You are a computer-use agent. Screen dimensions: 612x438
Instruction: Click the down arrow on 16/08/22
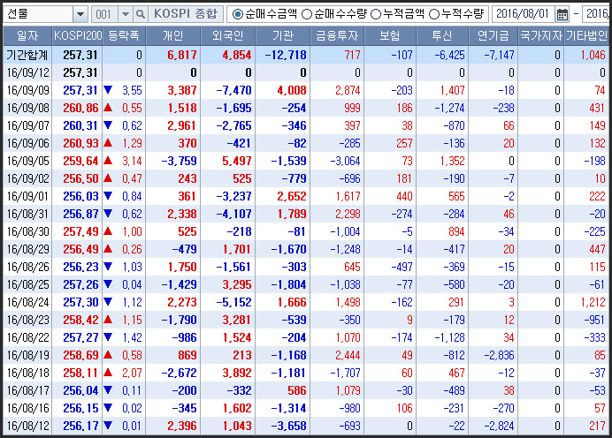tap(108, 337)
